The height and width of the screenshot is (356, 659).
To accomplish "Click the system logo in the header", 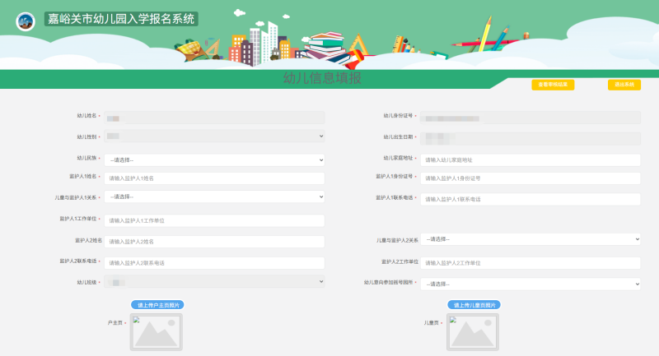I will (26, 20).
